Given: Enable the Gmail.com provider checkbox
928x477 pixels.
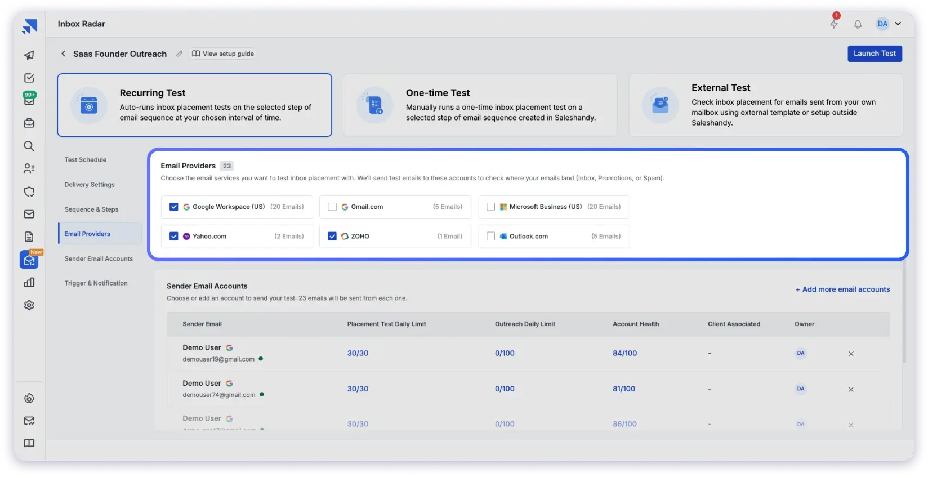Looking at the screenshot, I should [332, 207].
